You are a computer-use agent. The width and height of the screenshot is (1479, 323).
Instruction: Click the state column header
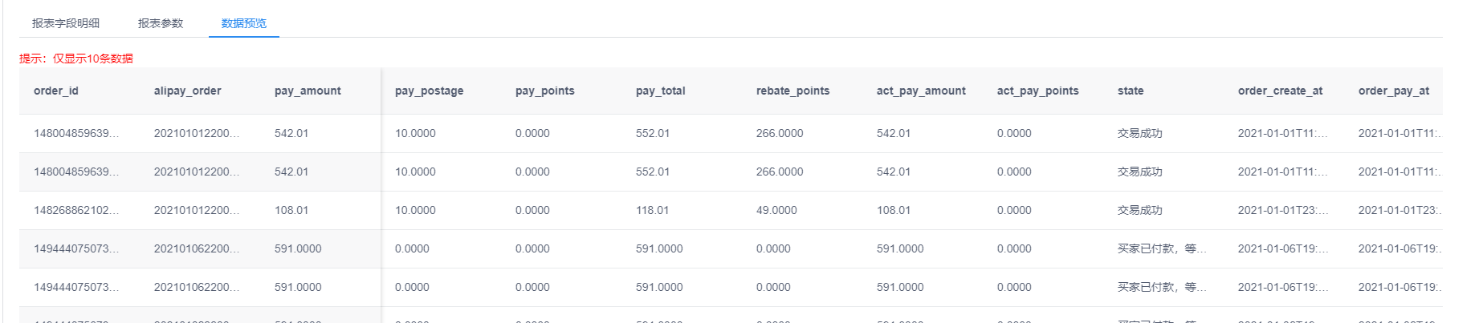pos(1131,91)
